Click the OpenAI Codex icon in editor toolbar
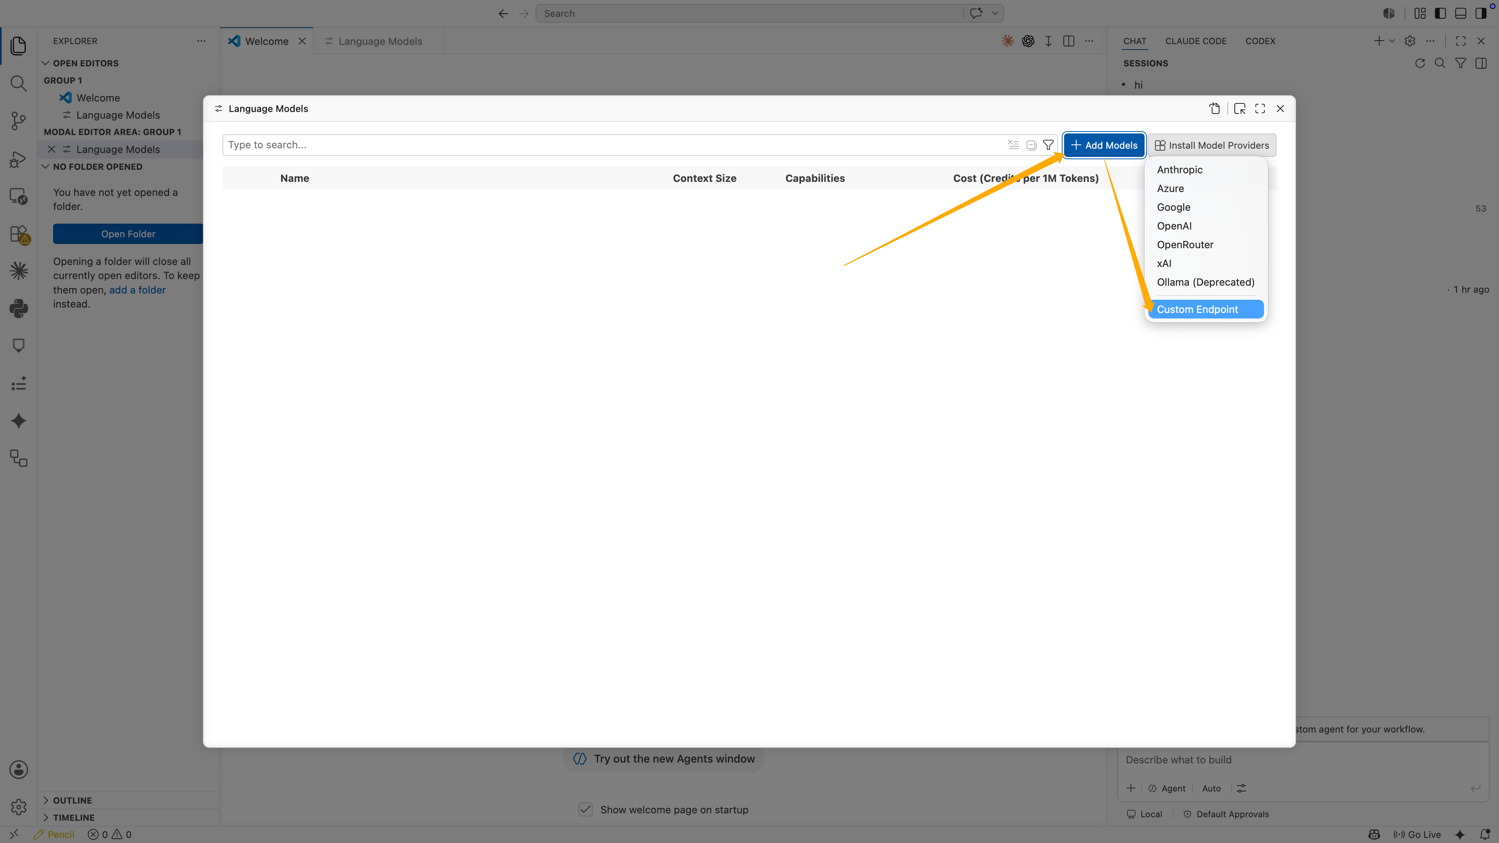Image resolution: width=1499 pixels, height=843 pixels. (x=1028, y=41)
